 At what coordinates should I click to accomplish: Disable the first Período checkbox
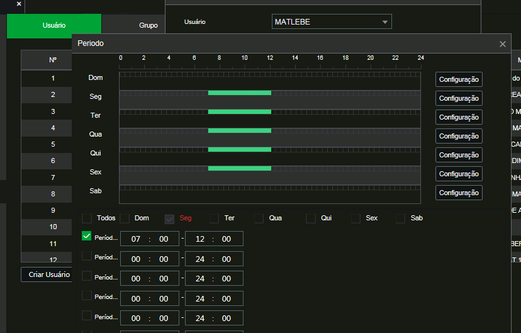click(87, 237)
